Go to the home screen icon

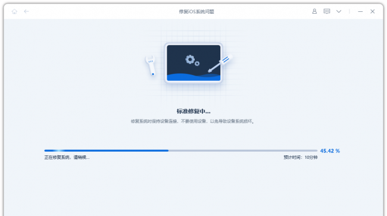point(14,11)
